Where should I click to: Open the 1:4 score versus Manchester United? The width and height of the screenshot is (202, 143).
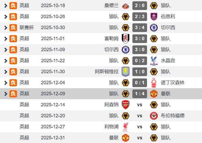[x=140, y=94]
